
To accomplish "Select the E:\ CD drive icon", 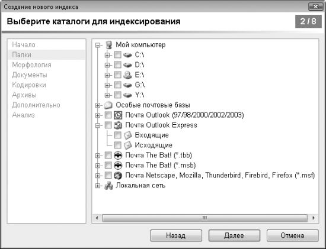I will (127, 75).
